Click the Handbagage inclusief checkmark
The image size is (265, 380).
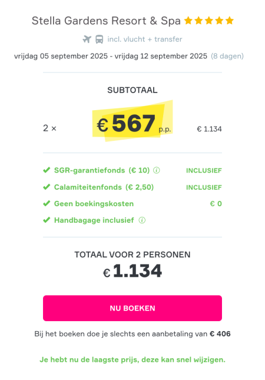[47, 220]
